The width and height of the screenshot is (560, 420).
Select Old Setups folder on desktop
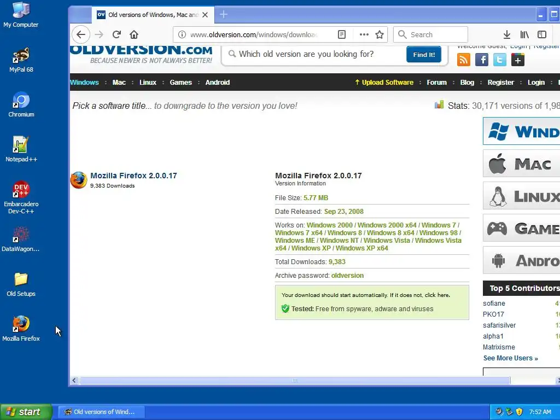(21, 284)
